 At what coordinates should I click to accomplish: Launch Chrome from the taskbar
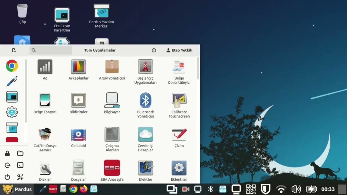click(73, 189)
